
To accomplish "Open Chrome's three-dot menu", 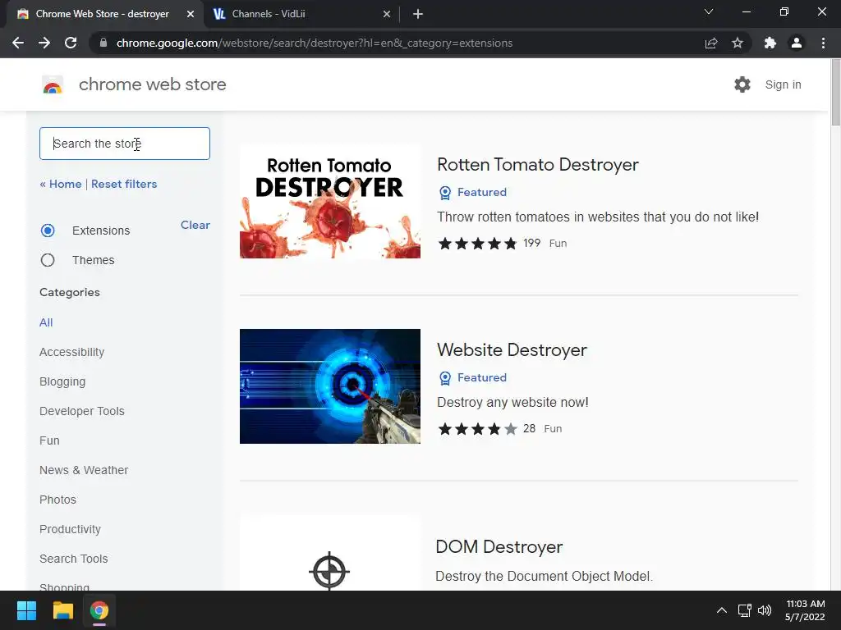I will (x=823, y=43).
